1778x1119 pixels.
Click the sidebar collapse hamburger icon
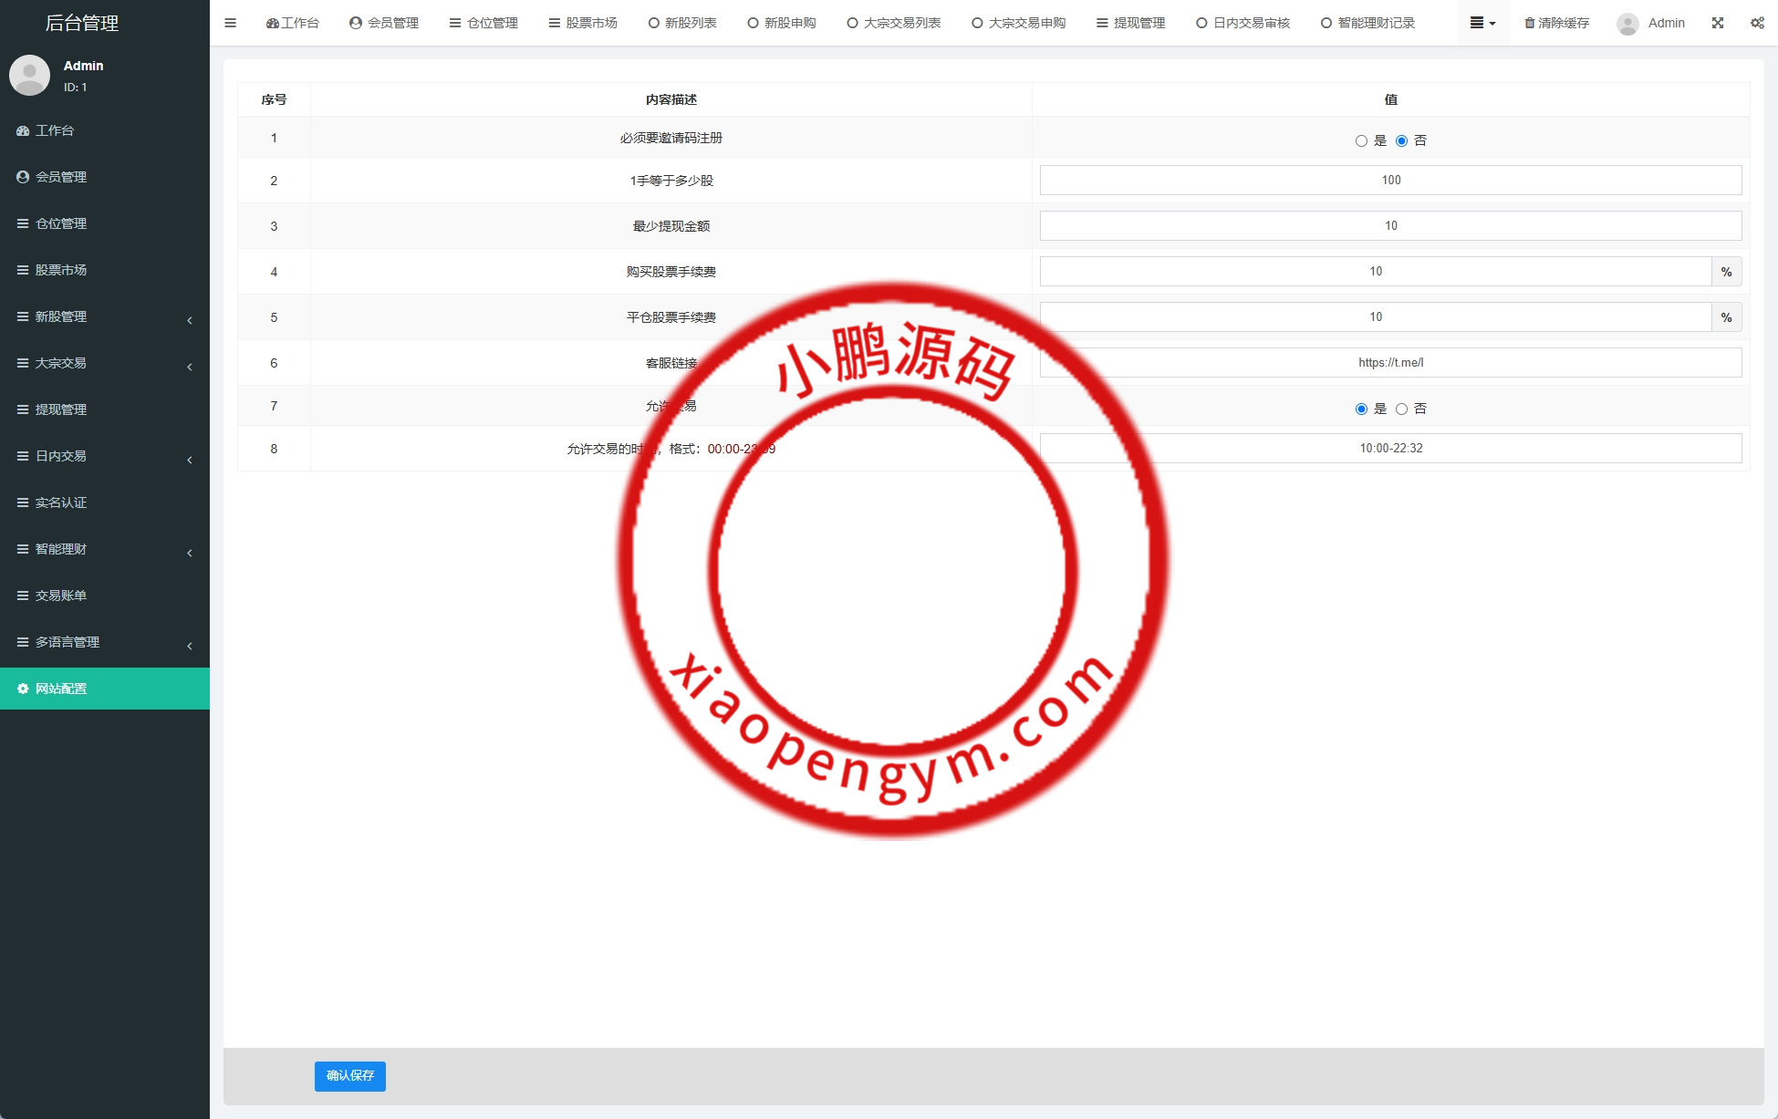230,22
